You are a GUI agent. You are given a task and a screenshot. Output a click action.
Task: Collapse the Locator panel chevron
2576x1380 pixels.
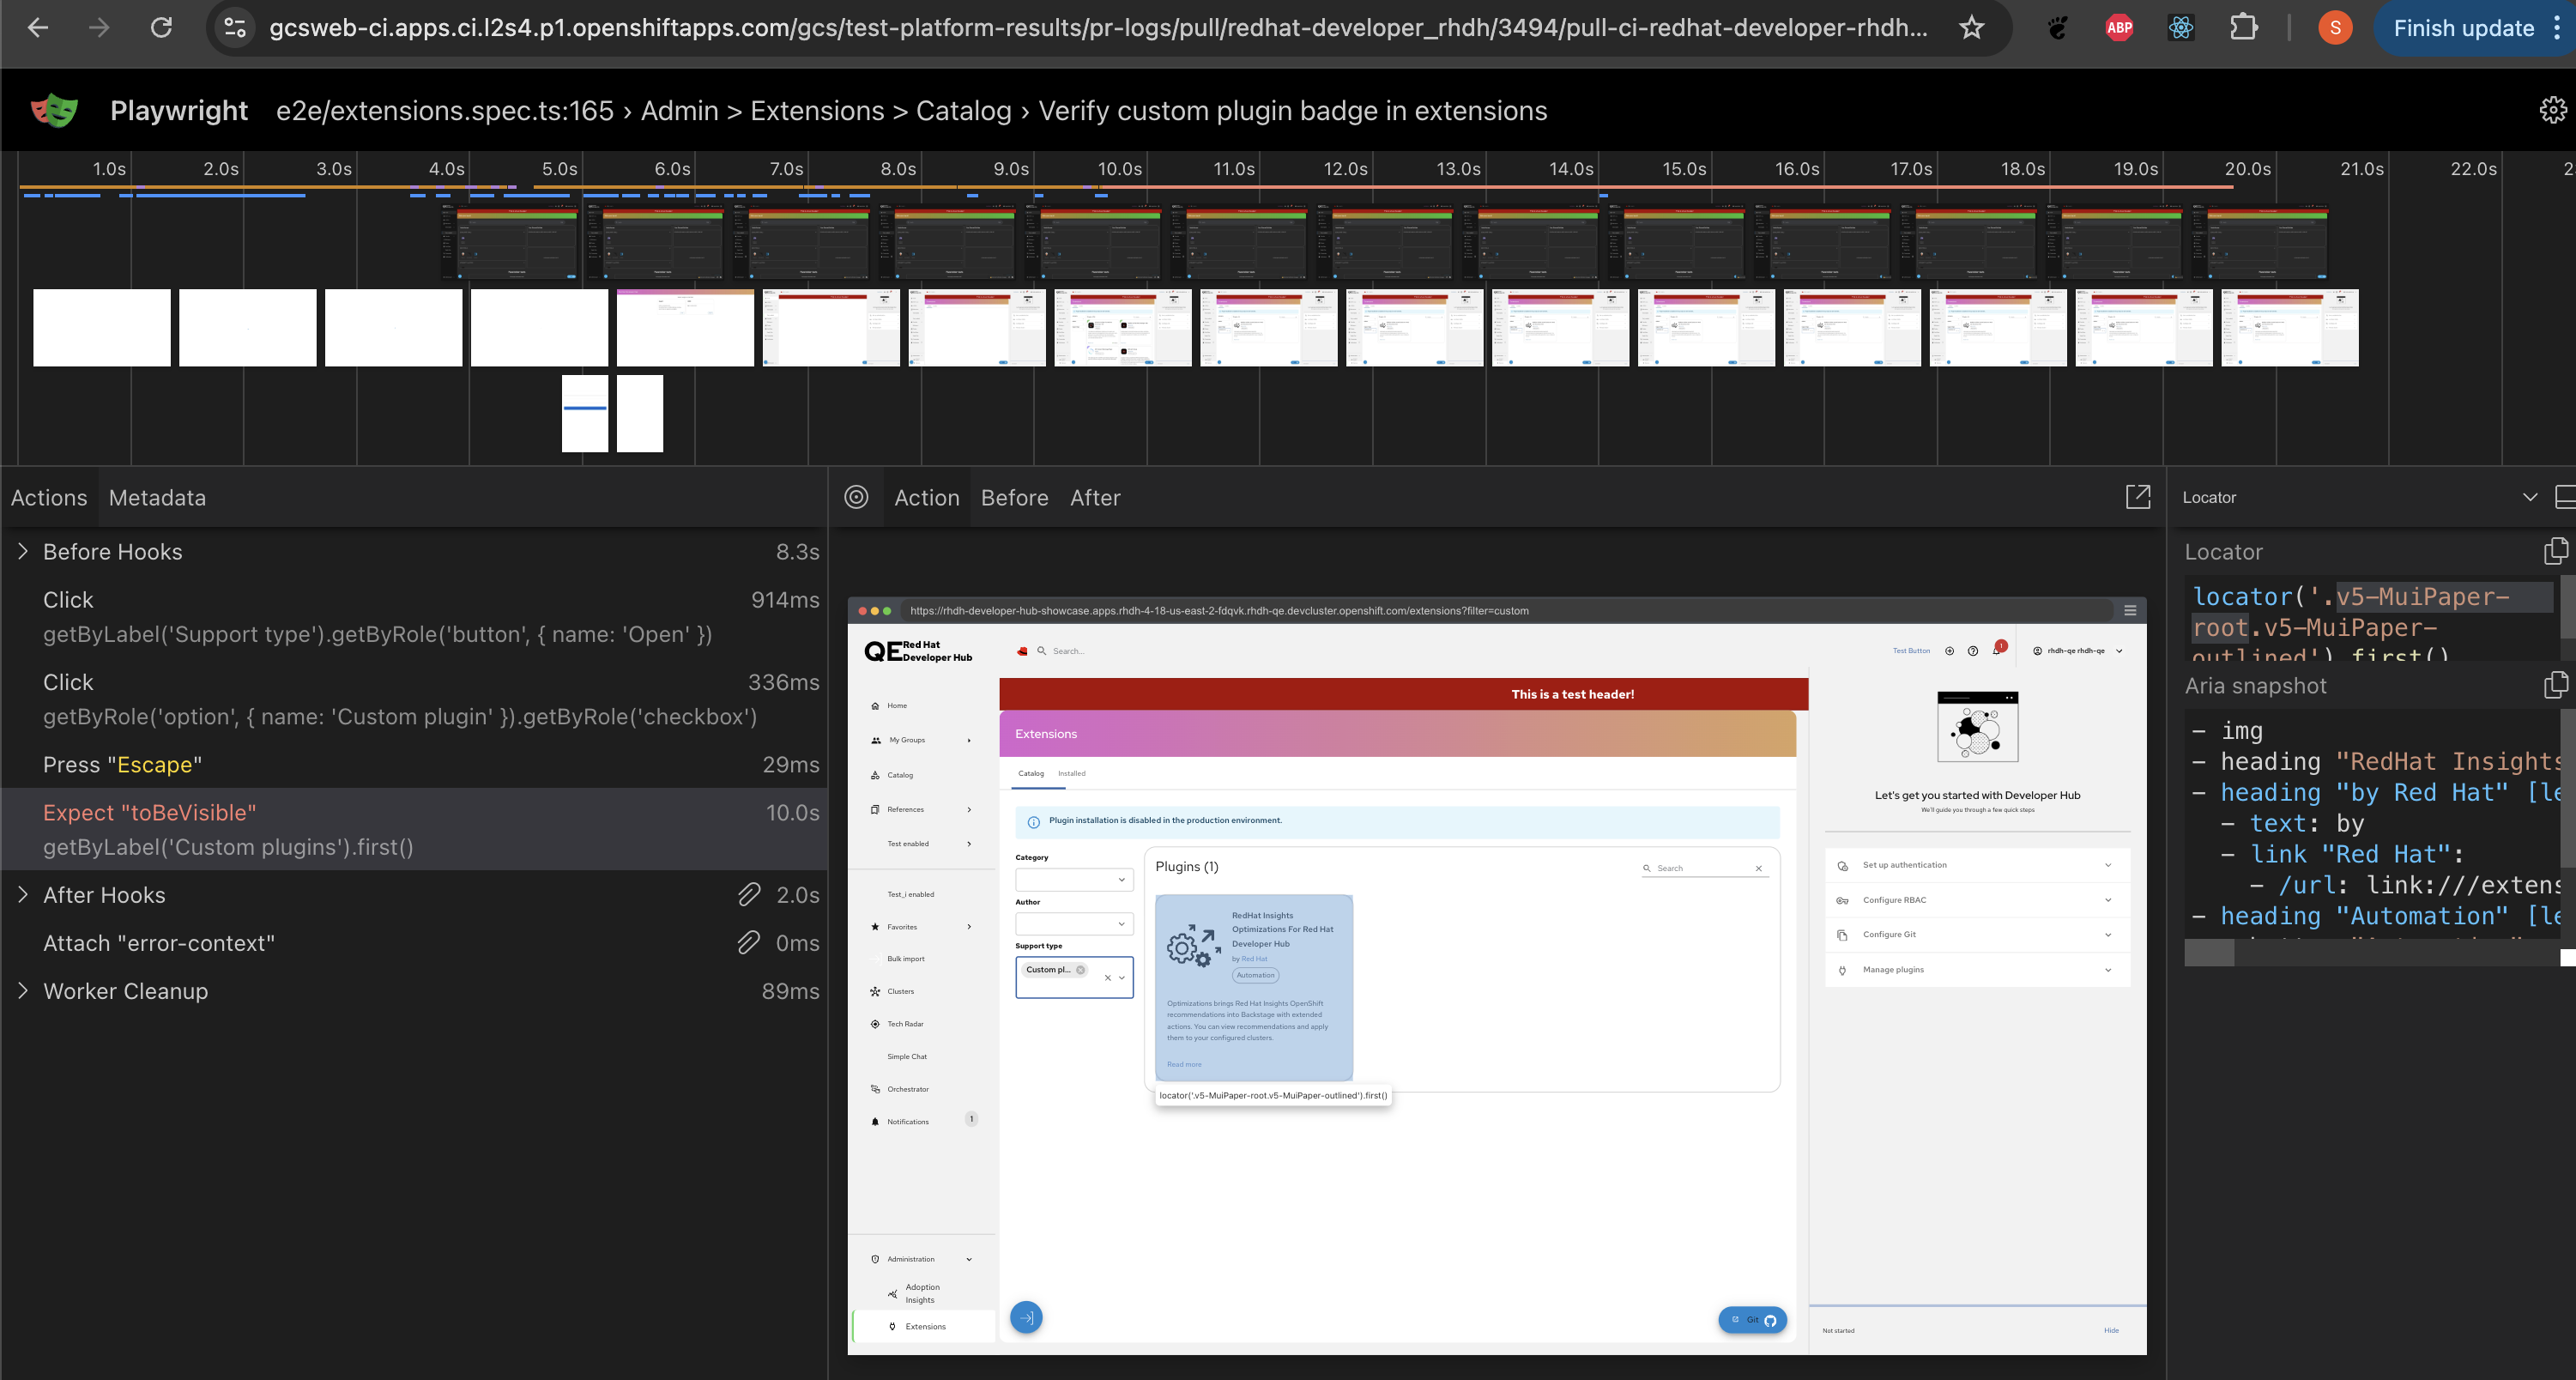pos(2530,497)
